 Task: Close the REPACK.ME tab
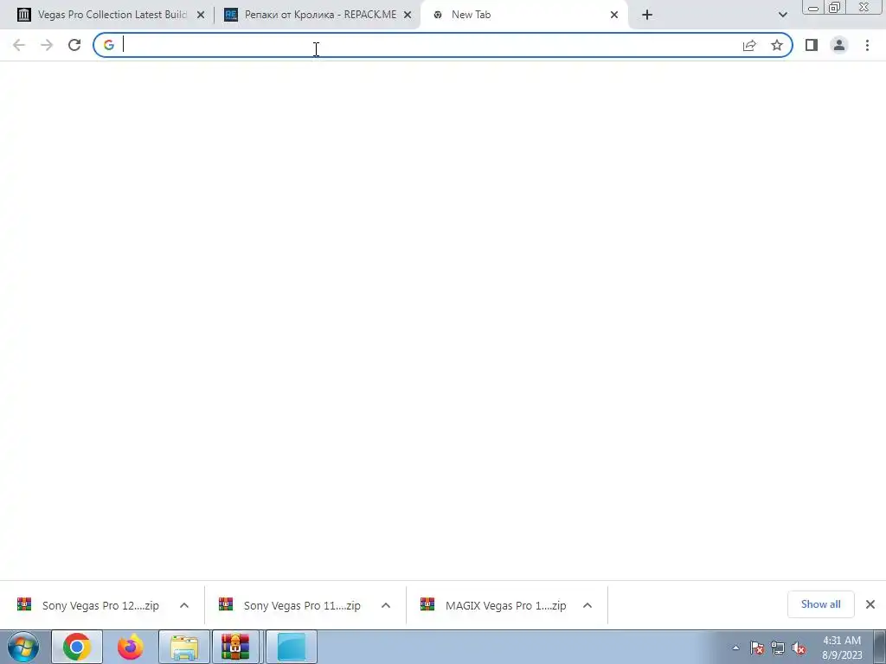tap(408, 15)
